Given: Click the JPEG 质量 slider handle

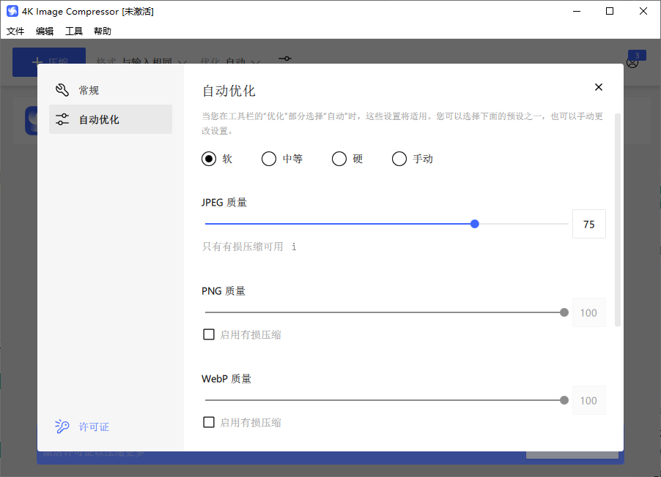Looking at the screenshot, I should [x=475, y=224].
